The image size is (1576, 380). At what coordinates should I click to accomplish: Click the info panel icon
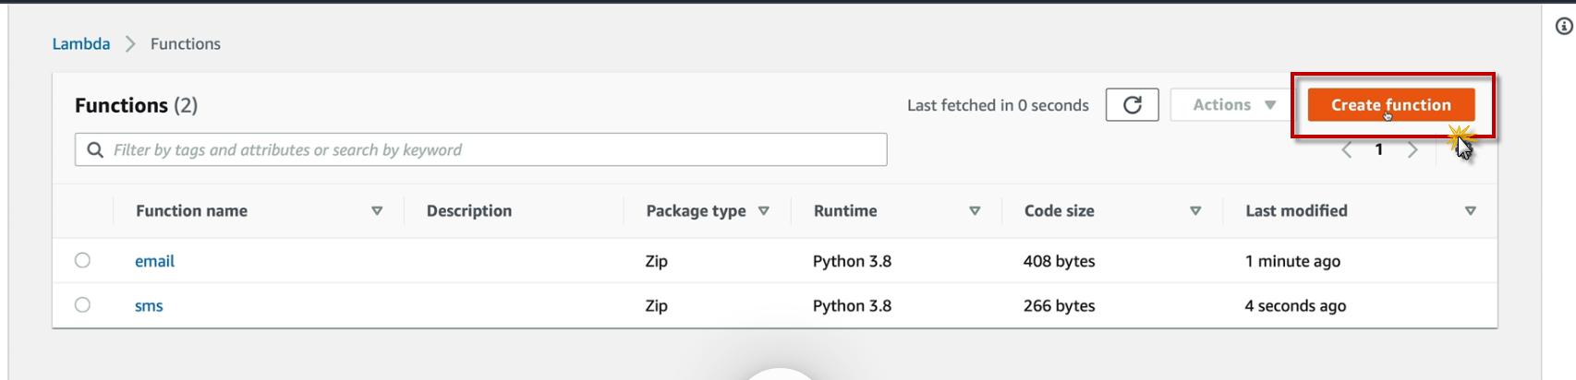coord(1564,27)
